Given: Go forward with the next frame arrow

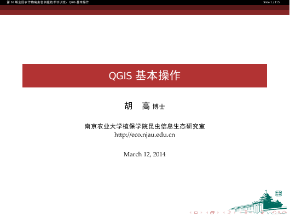Looking at the screenshot, I should tap(218, 213).
